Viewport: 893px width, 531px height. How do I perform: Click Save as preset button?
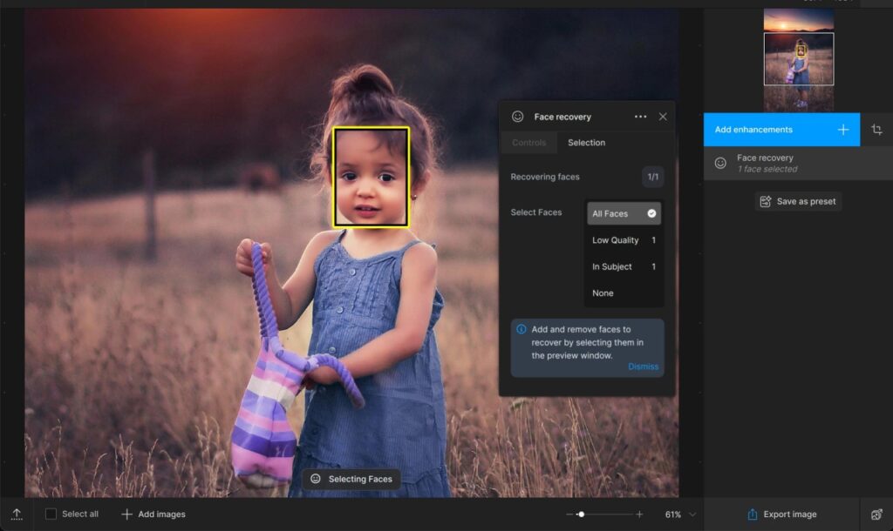coord(798,201)
